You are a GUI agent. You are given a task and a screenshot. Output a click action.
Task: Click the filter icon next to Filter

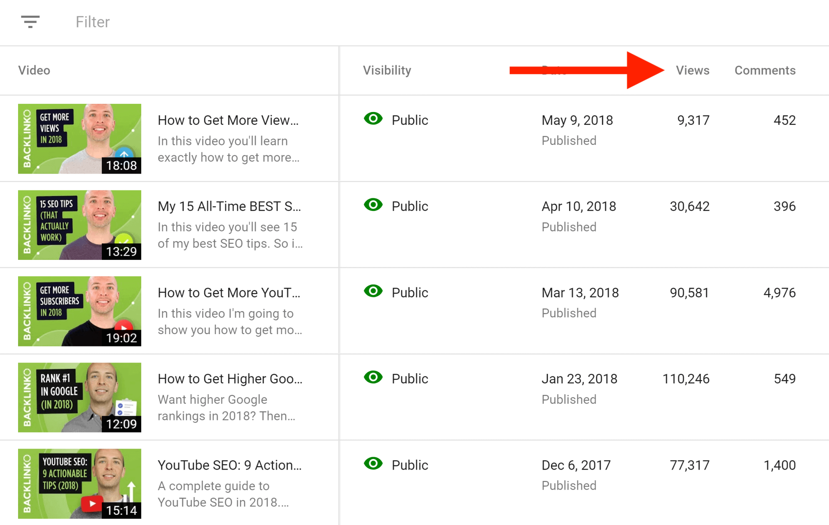(30, 22)
